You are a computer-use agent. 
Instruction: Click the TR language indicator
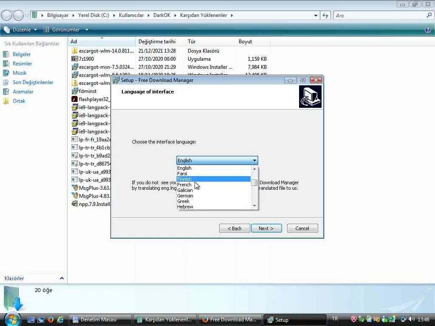click(335, 319)
